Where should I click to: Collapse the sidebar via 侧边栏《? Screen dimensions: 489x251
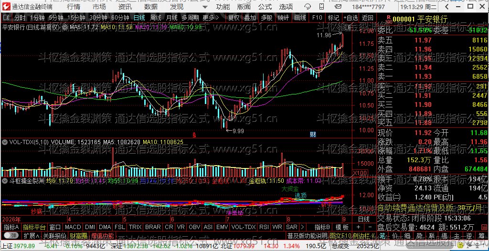pos(364,234)
